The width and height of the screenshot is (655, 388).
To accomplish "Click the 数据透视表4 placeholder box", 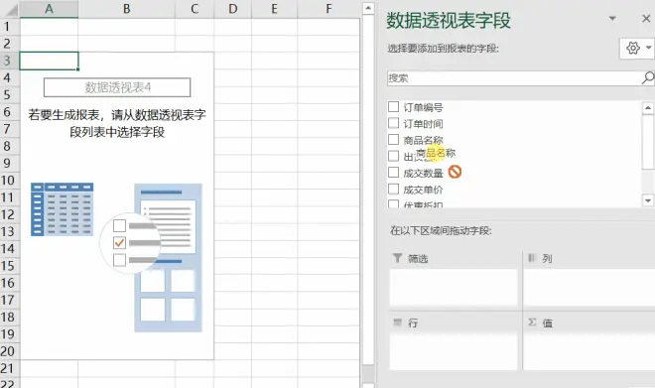I will coord(117,87).
